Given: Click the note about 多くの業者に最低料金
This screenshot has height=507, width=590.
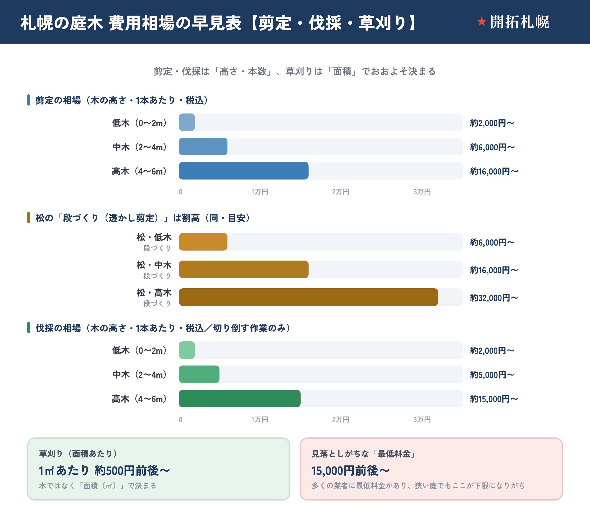Looking at the screenshot, I should (x=418, y=486).
